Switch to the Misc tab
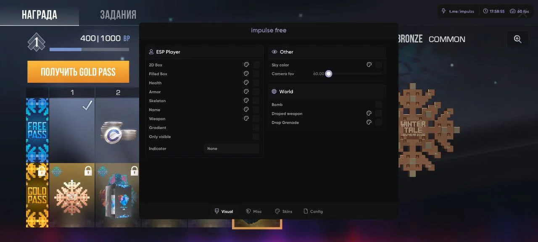The width and height of the screenshot is (538, 242). tap(254, 211)
